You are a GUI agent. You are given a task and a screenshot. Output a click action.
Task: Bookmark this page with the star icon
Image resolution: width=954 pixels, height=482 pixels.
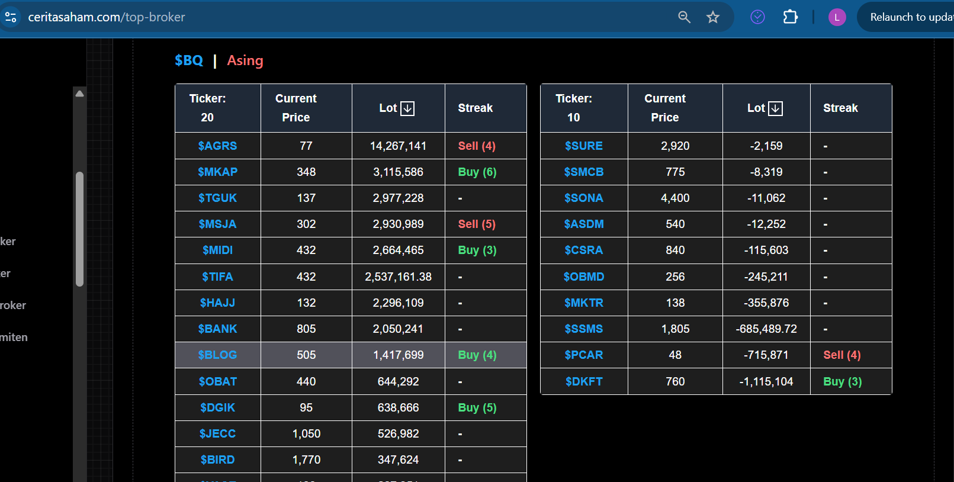(x=713, y=17)
